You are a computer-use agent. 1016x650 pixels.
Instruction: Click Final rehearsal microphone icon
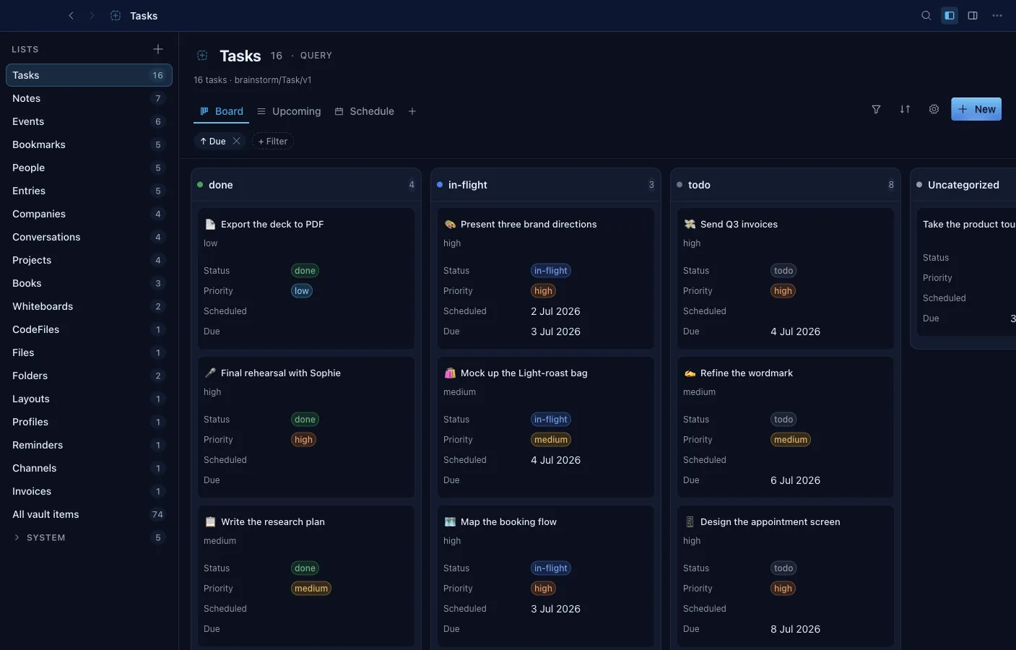click(x=210, y=373)
